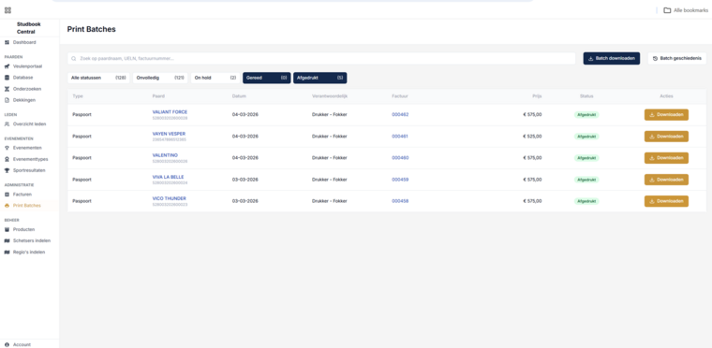Open Overzicht leden
The height and width of the screenshot is (348, 712).
29,123
